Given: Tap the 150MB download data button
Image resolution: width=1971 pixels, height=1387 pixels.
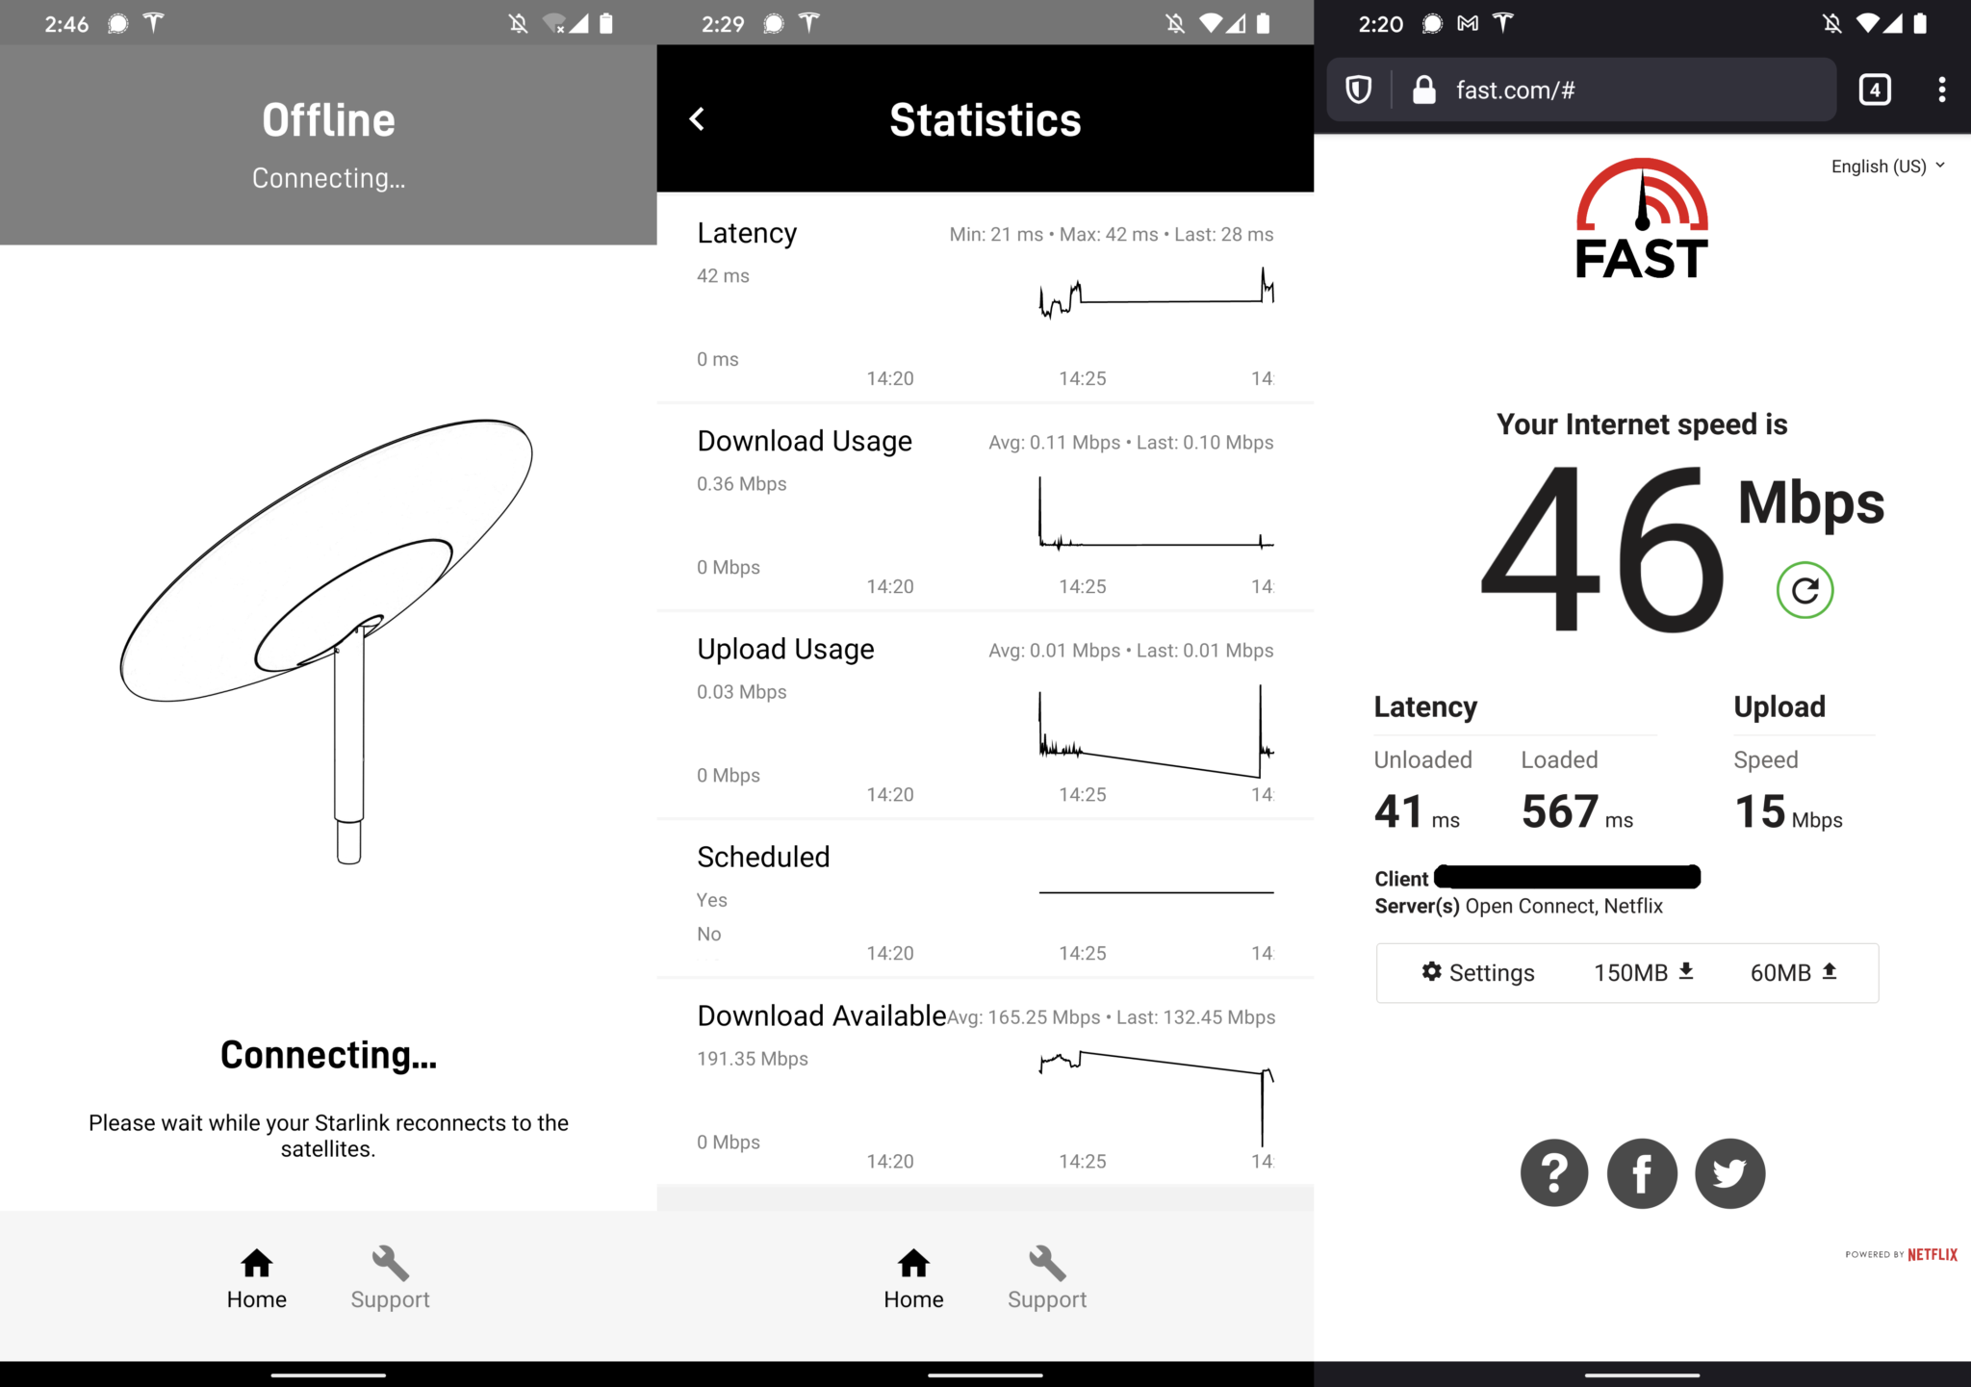Looking at the screenshot, I should (1641, 971).
